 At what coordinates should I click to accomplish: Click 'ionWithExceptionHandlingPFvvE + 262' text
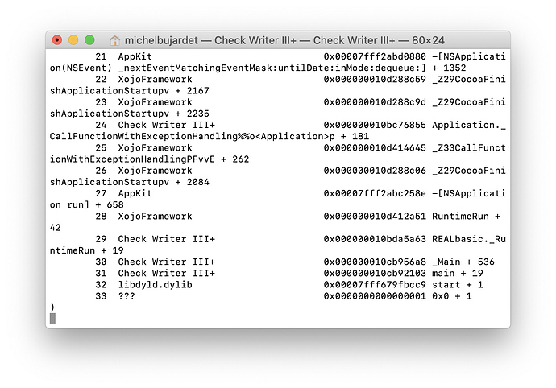coord(149,159)
